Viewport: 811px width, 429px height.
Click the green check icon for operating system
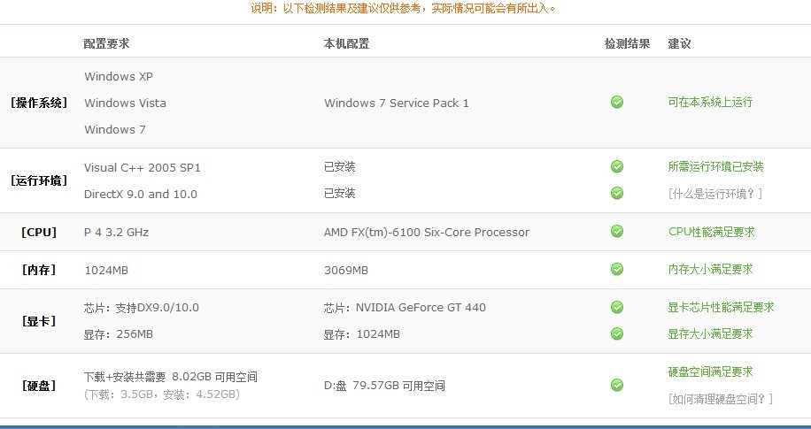pyautogui.click(x=616, y=103)
